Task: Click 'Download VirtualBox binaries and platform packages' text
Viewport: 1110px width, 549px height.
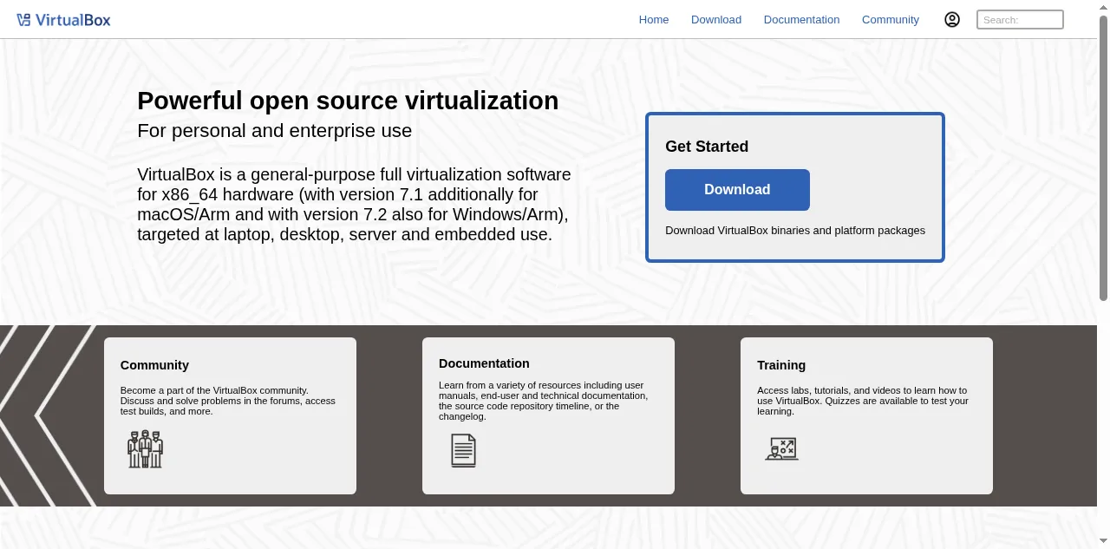Action: (x=795, y=231)
